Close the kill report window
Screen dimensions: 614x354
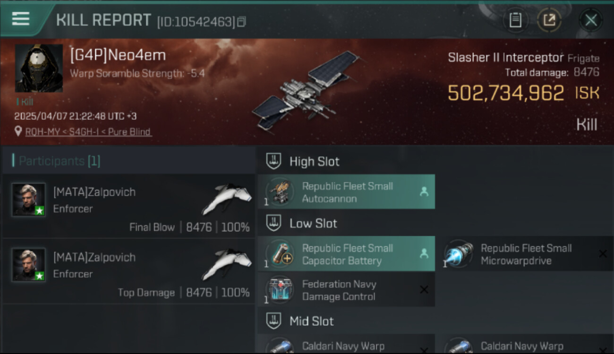591,20
